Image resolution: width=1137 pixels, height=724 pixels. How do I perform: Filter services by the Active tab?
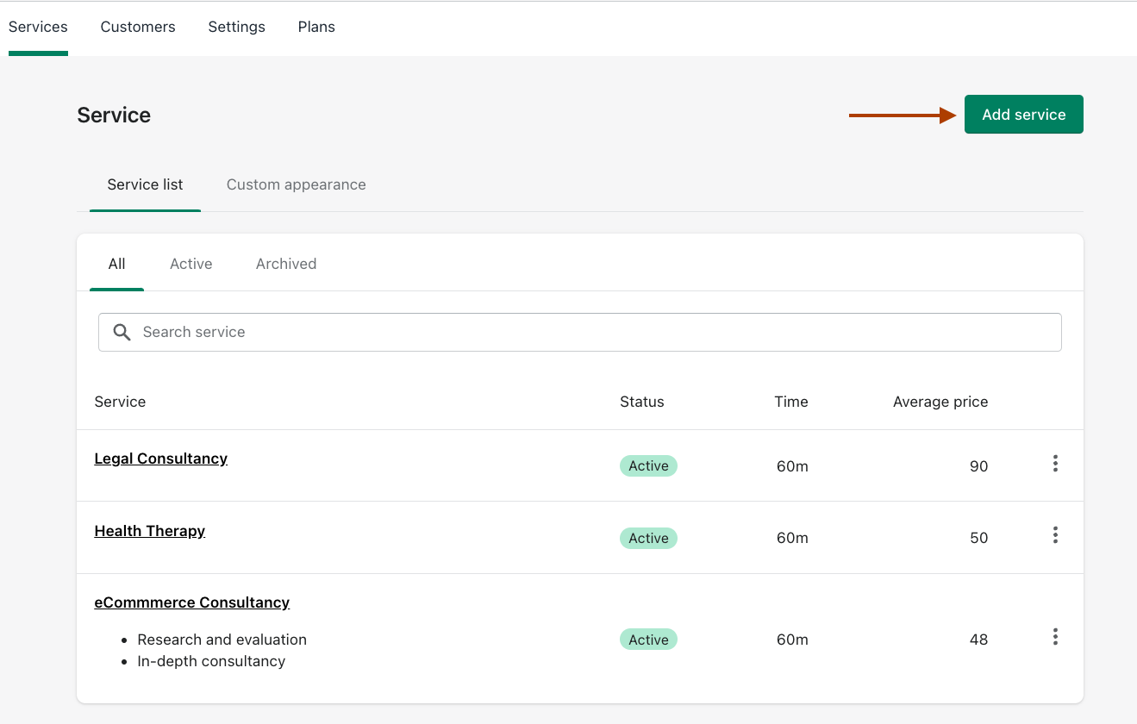coord(191,264)
